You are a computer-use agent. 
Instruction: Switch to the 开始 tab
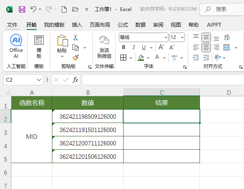pyautogui.click(x=31, y=25)
